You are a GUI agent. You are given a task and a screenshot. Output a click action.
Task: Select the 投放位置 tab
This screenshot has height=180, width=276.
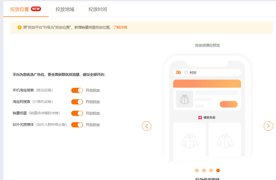pos(20,9)
